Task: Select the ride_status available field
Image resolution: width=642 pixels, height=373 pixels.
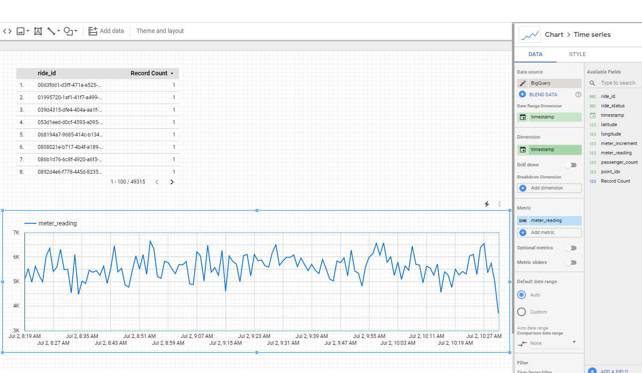Action: point(612,106)
